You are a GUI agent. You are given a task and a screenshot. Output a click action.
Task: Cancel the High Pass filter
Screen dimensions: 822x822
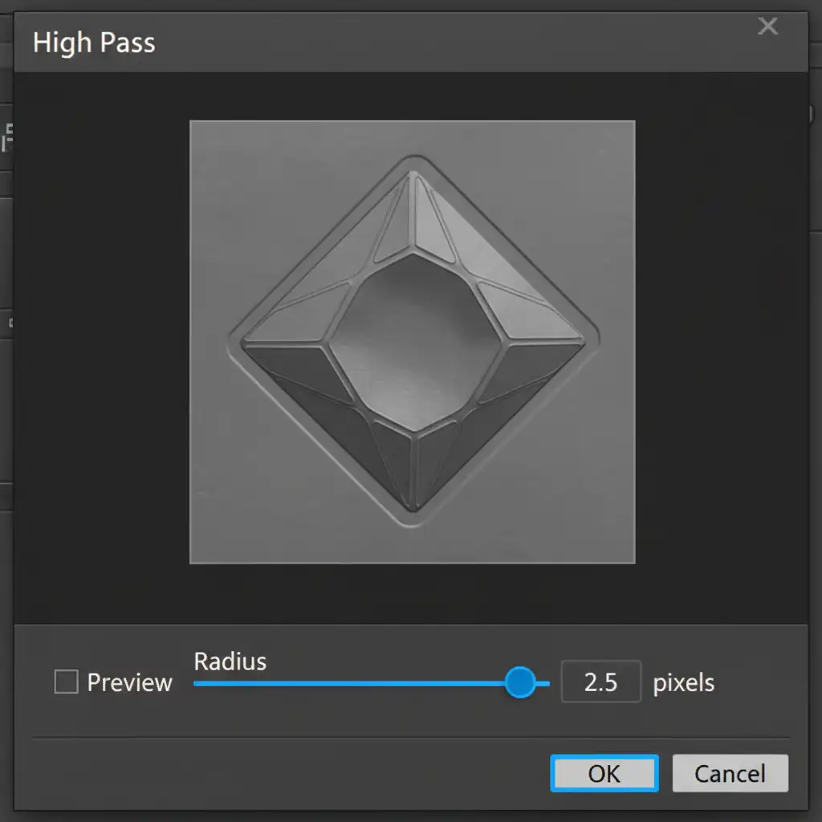[x=730, y=773]
